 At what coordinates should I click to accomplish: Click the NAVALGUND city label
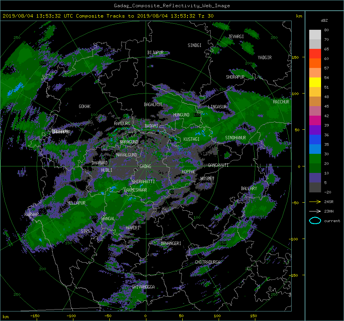click(127, 155)
